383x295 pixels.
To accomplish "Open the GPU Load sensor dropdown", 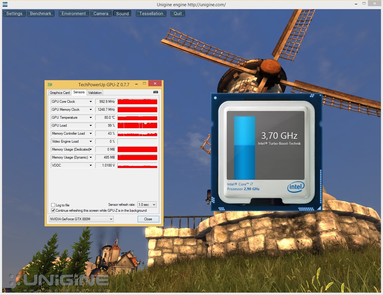I will 91,126.
